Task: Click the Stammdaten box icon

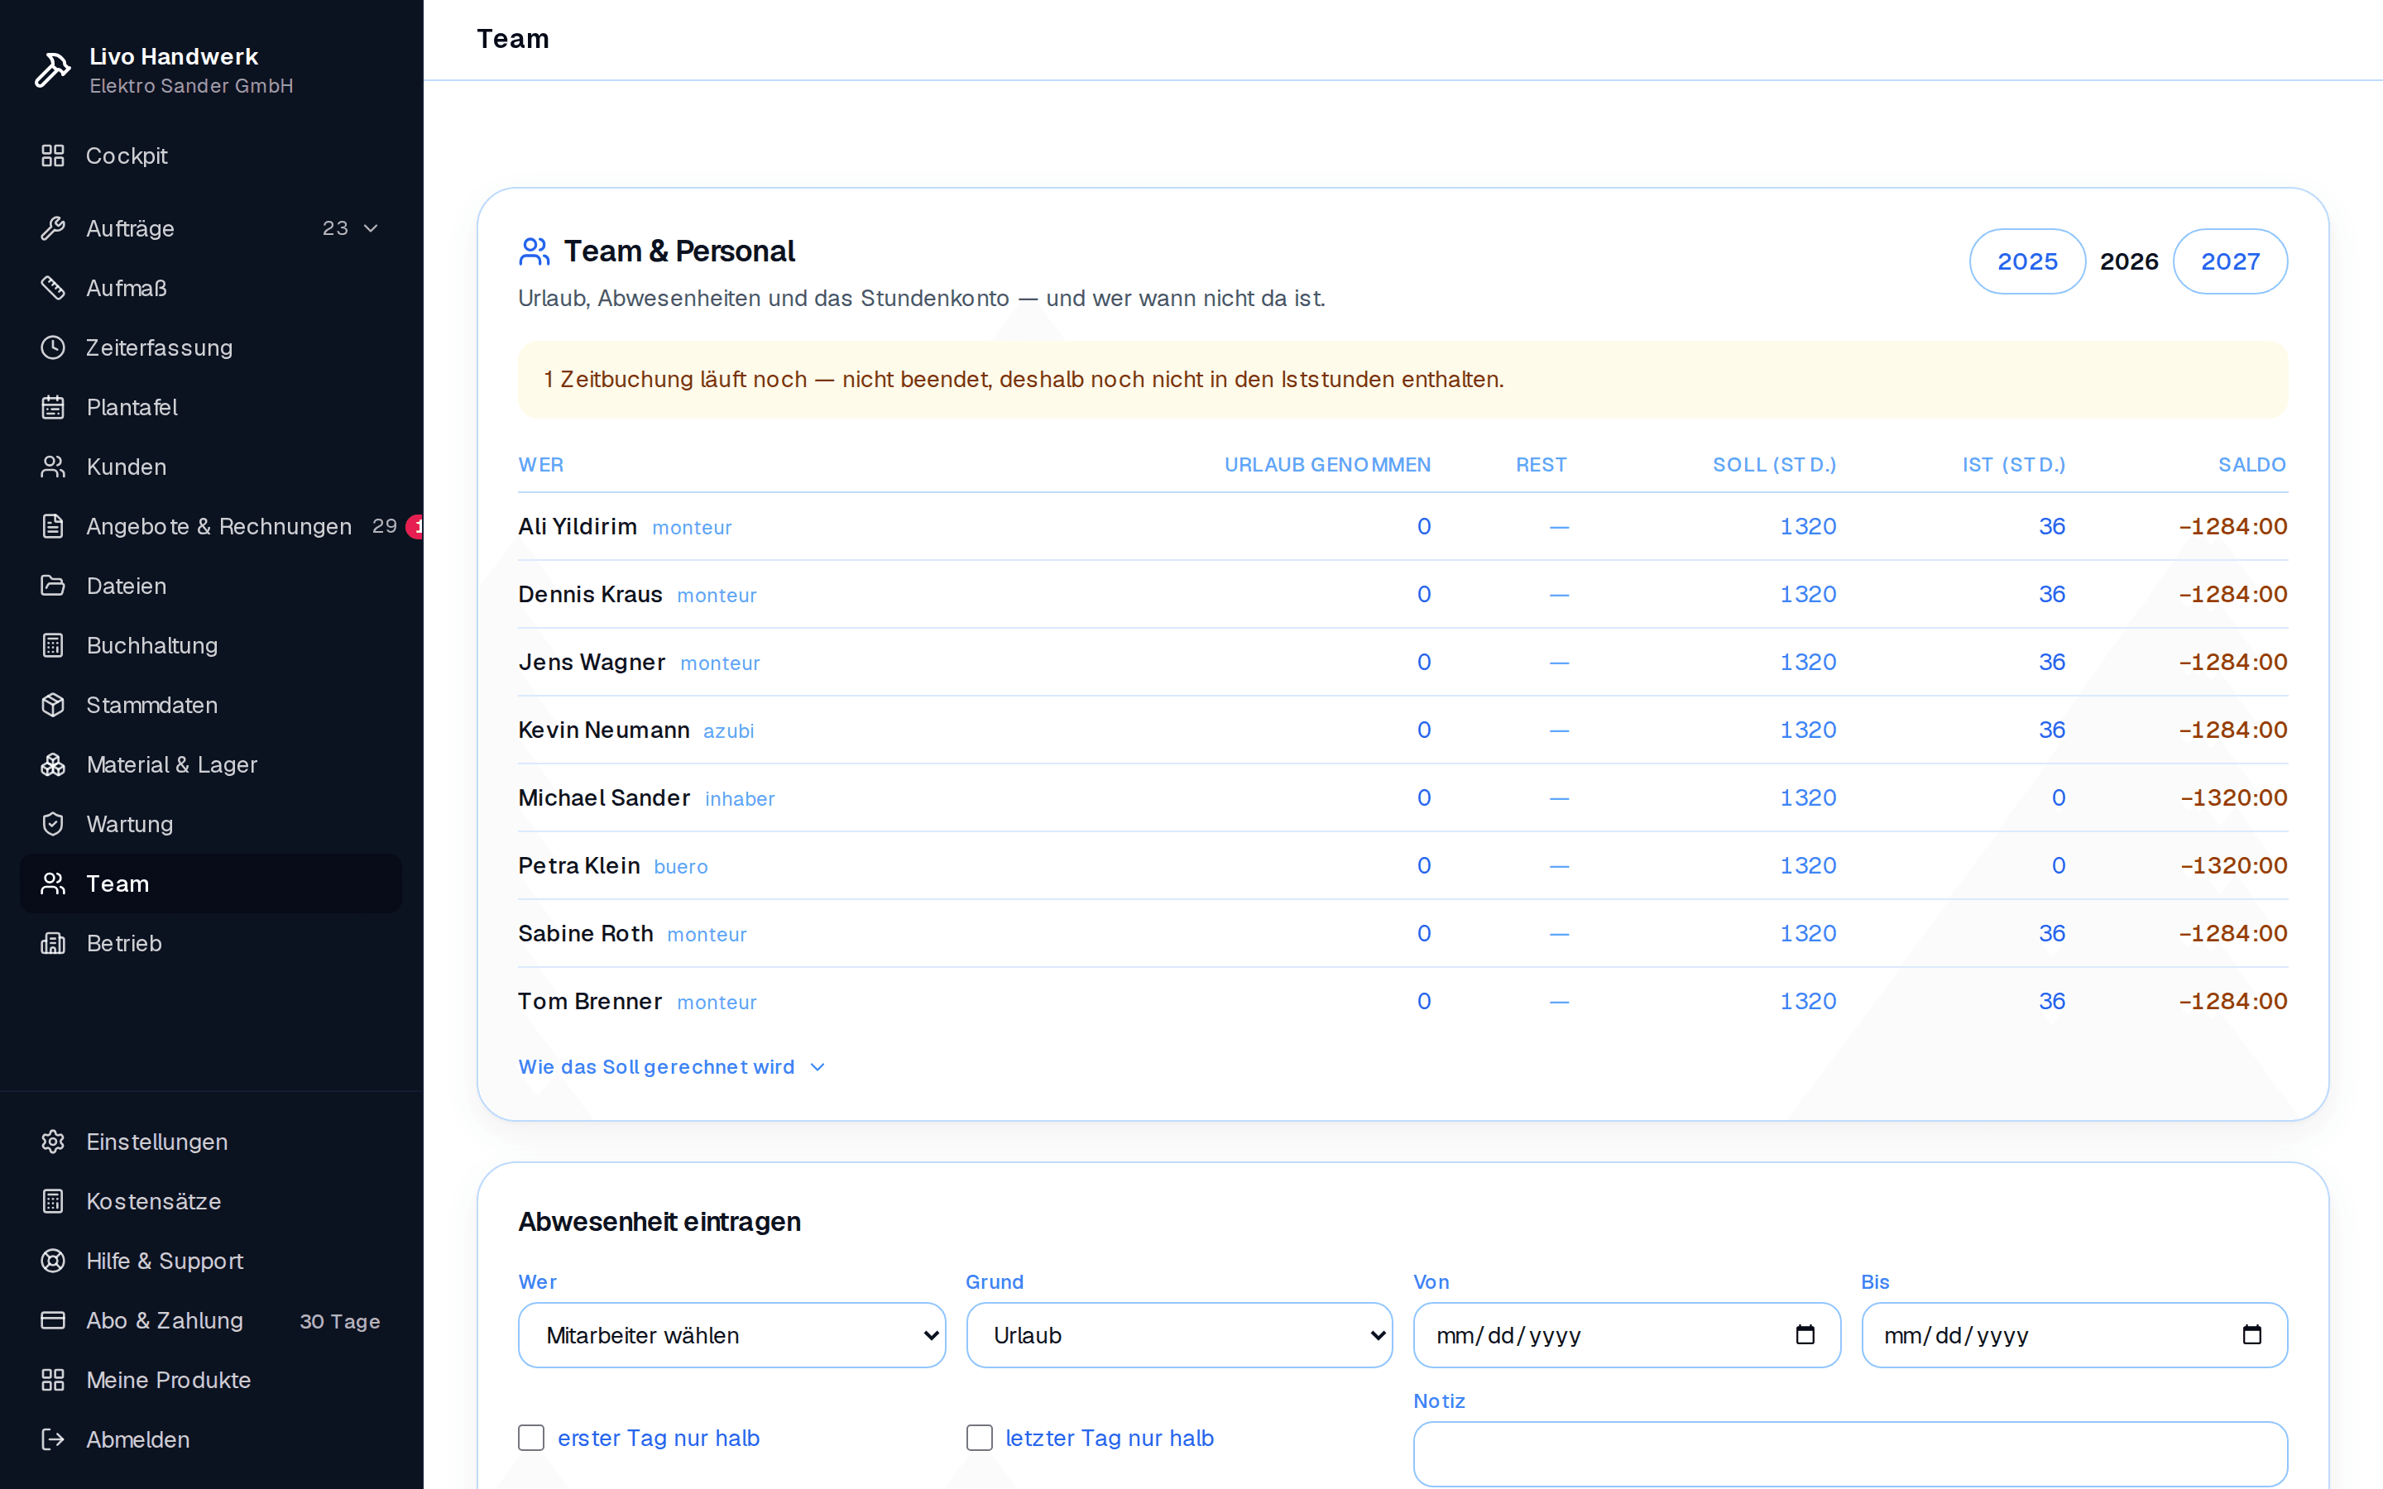Action: click(53, 705)
